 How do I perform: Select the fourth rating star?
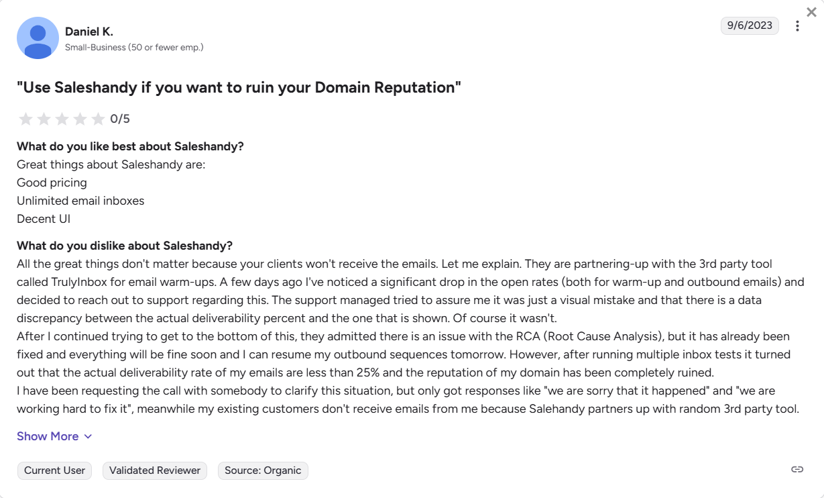[x=80, y=119]
